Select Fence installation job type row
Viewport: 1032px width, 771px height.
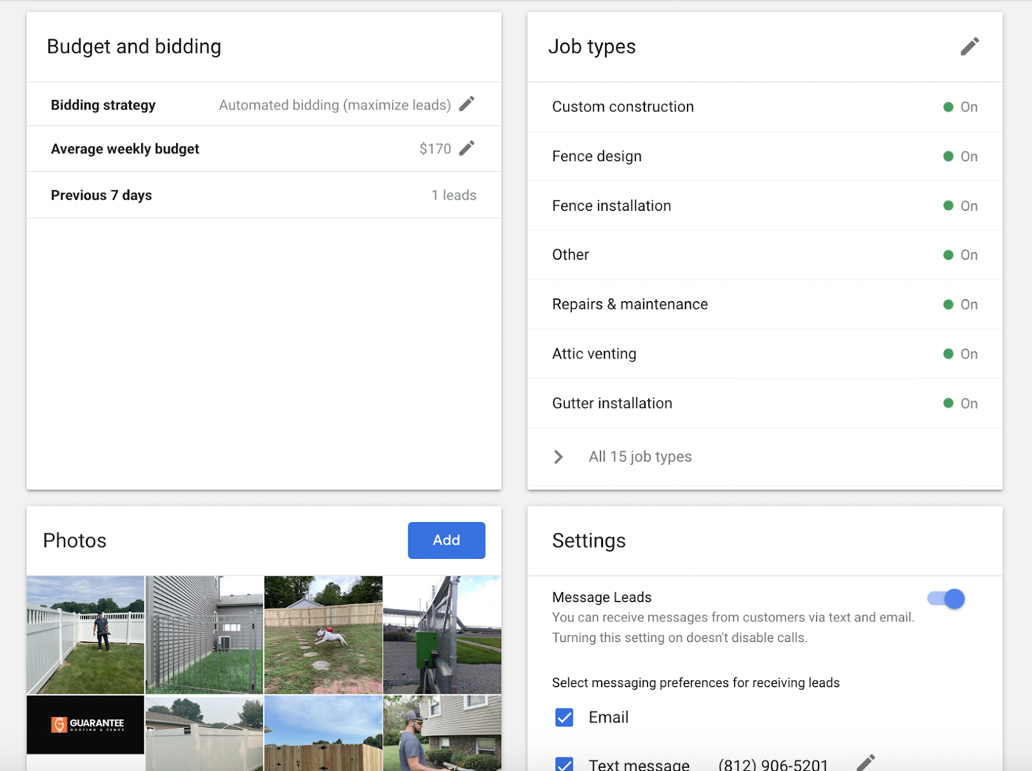[765, 206]
